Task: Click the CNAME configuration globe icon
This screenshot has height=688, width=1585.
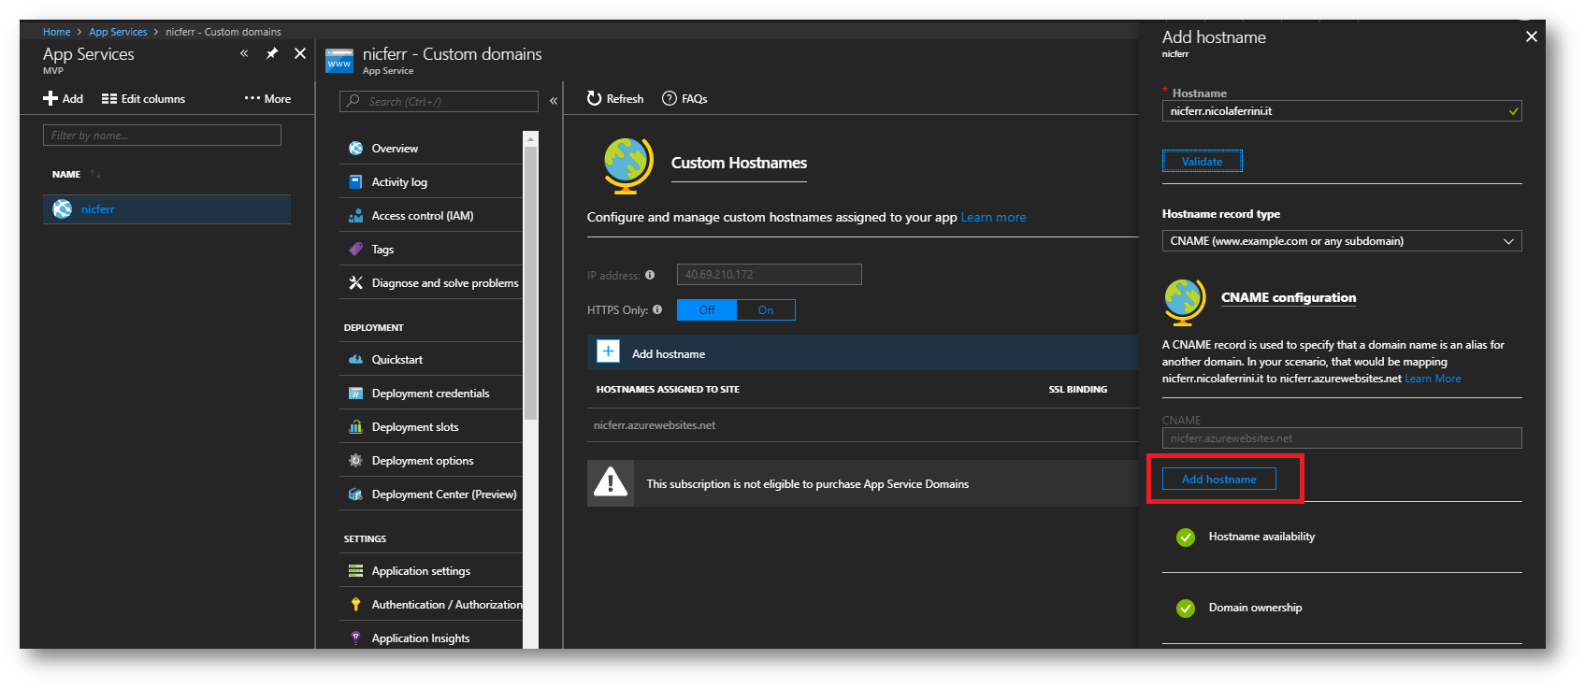Action: [x=1185, y=301]
